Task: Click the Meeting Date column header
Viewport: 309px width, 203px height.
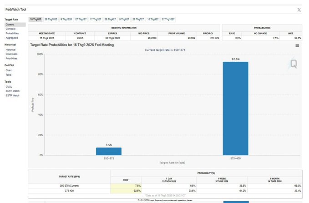Action: 47,34
